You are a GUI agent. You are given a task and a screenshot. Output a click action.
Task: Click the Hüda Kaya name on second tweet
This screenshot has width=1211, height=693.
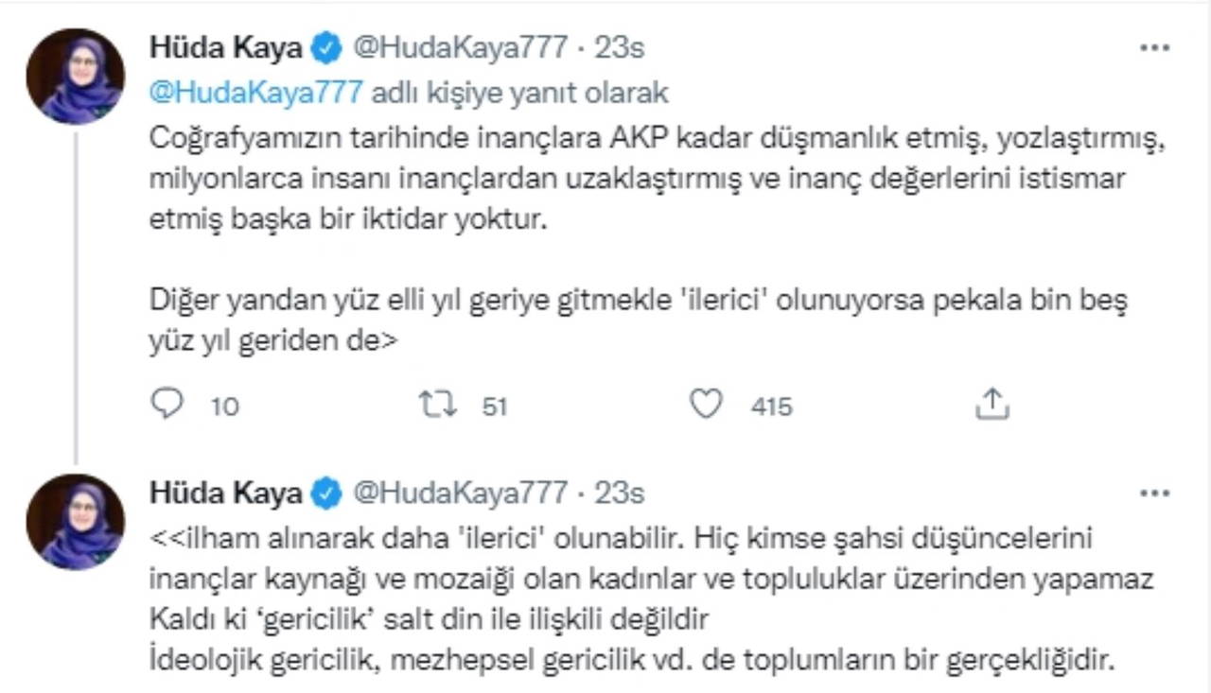click(x=225, y=493)
